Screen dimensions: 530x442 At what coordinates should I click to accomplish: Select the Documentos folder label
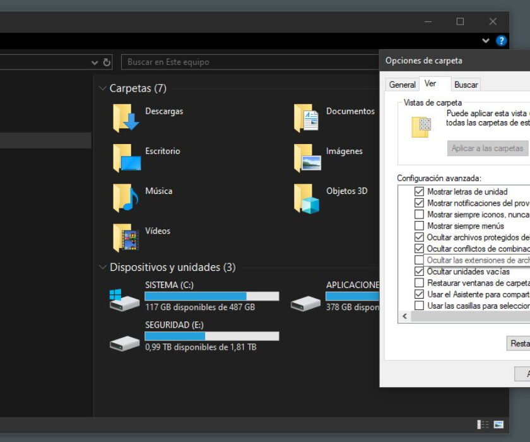(x=351, y=111)
